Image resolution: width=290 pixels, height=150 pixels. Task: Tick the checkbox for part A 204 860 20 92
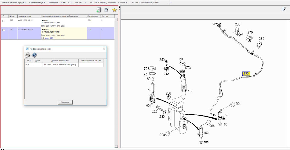point(4,30)
